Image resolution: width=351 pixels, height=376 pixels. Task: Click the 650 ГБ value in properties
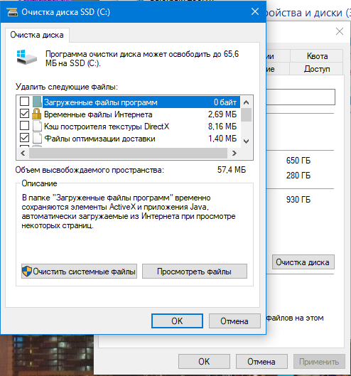coord(298,161)
